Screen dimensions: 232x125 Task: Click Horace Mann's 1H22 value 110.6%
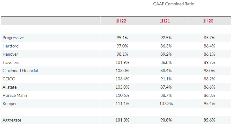point(122,96)
